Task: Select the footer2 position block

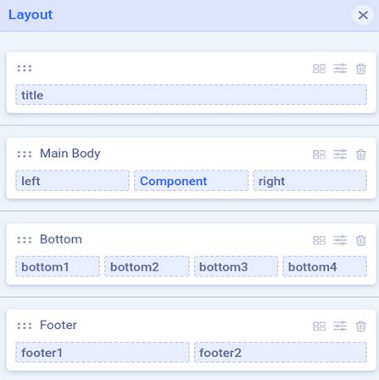Action: (x=281, y=352)
